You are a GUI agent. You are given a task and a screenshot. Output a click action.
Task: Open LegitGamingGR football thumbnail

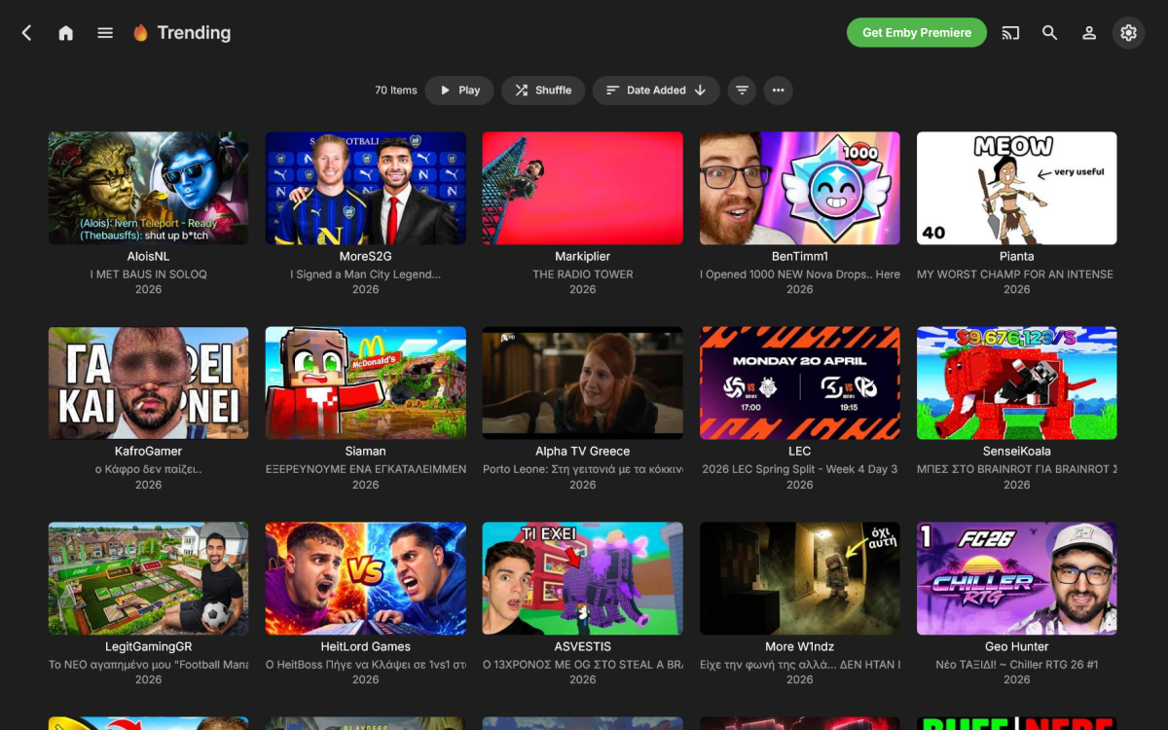pos(148,579)
